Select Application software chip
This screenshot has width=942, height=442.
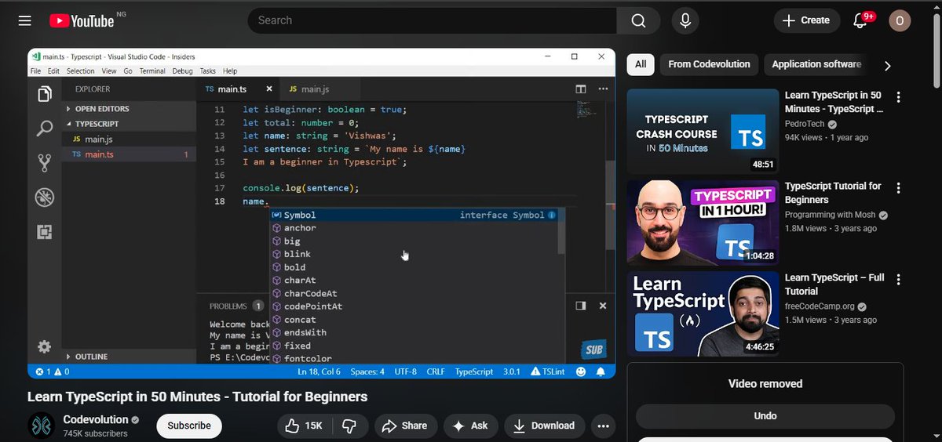click(x=816, y=64)
